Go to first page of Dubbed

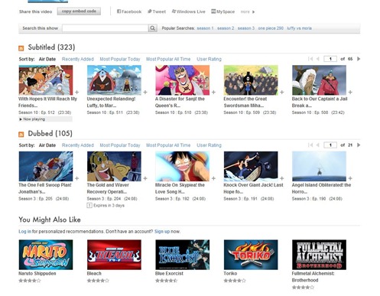pos(310,145)
